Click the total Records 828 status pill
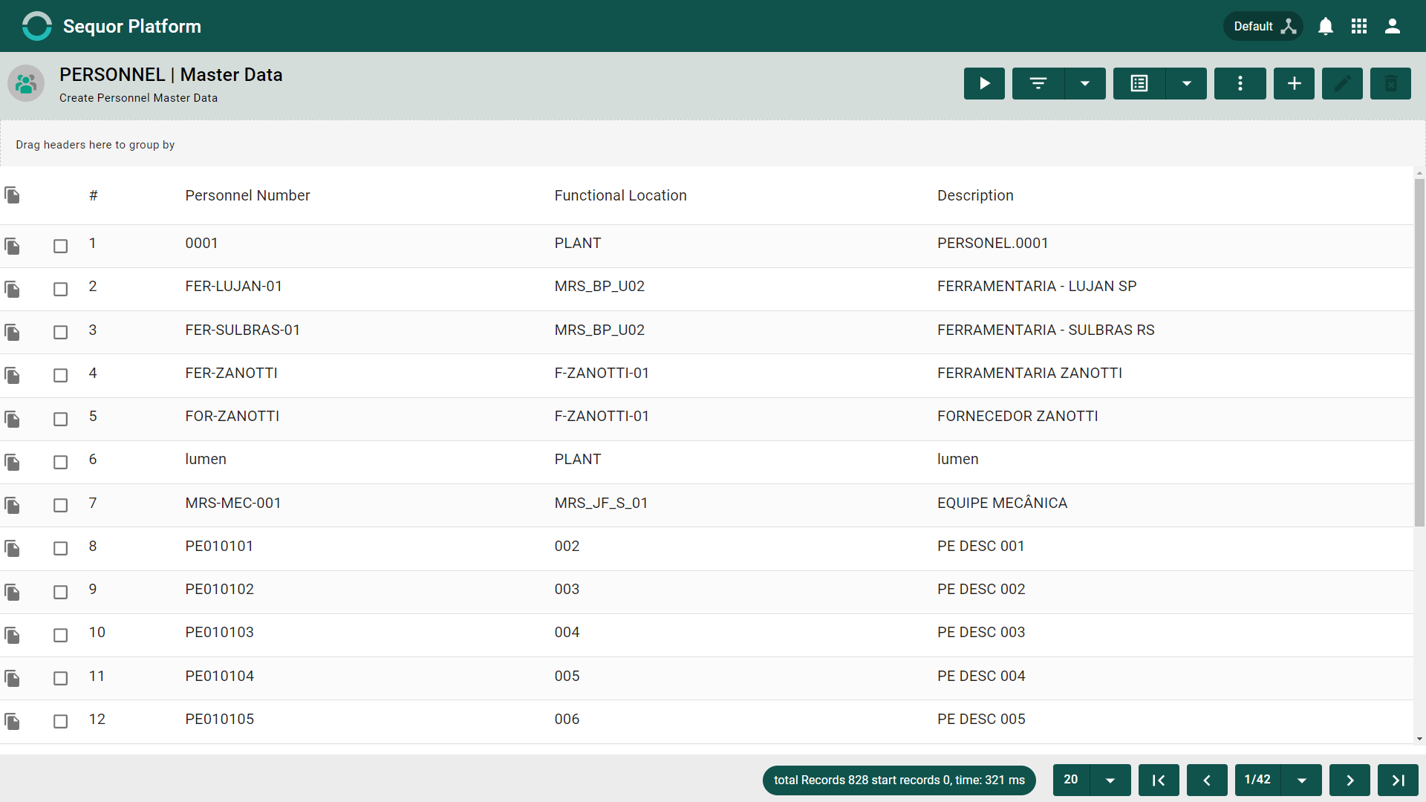 (x=899, y=780)
